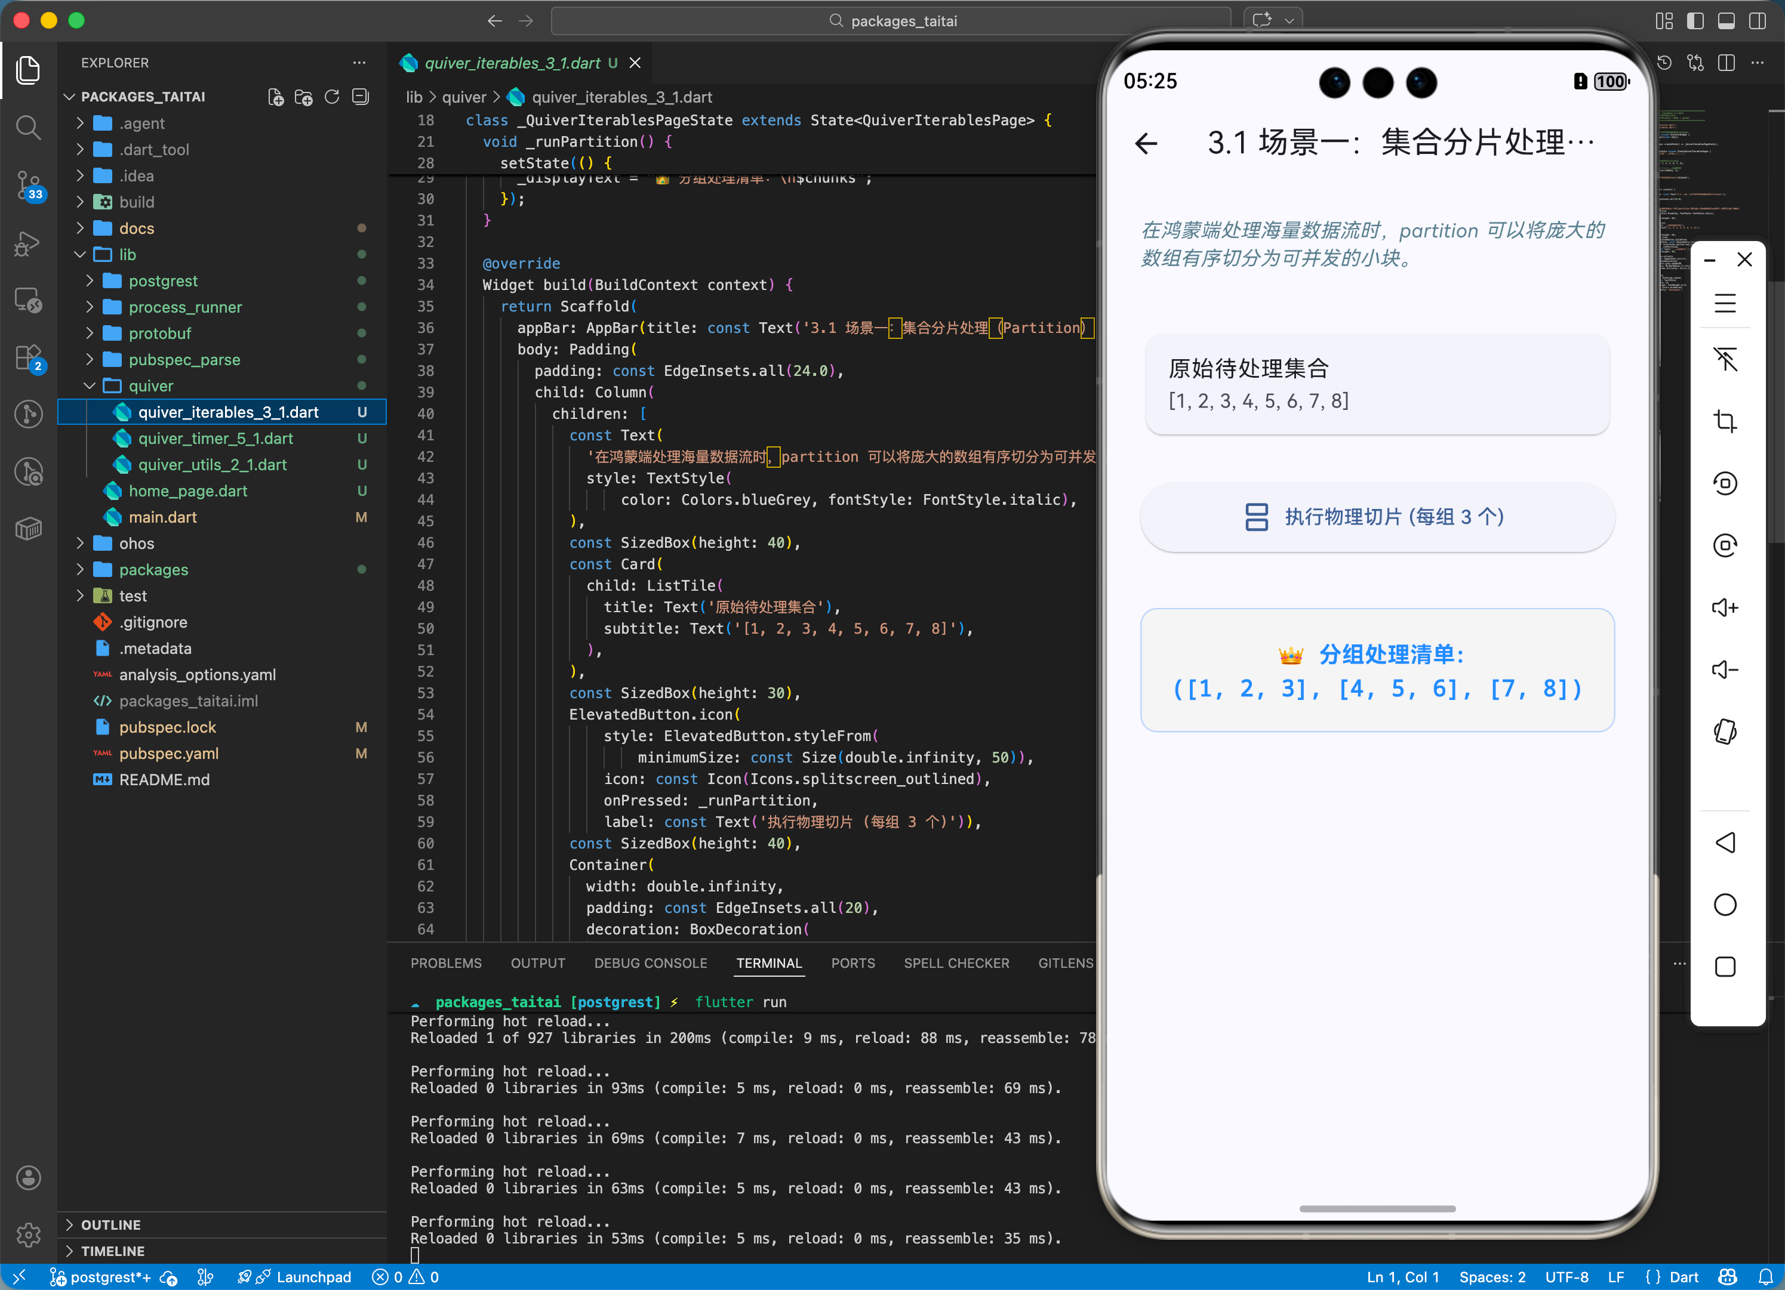Toggle the secondary side bar
The height and width of the screenshot is (1290, 1785).
click(1757, 21)
